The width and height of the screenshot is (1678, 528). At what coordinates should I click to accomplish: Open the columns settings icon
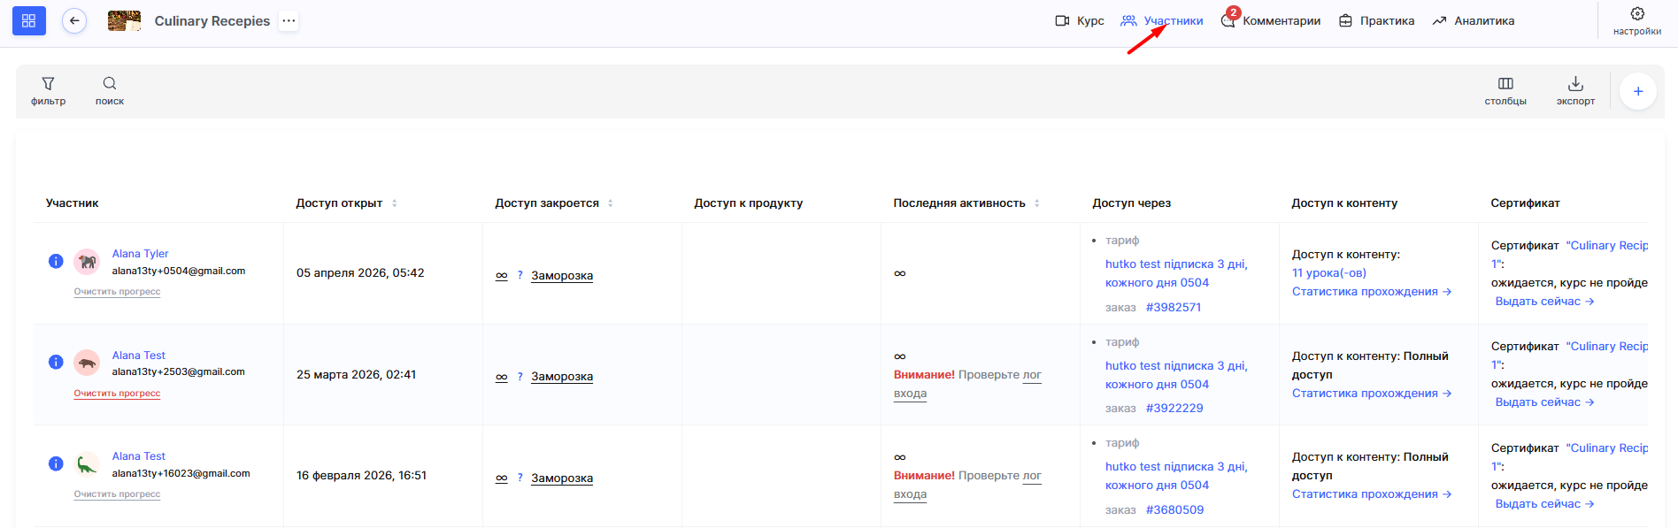coord(1505,83)
